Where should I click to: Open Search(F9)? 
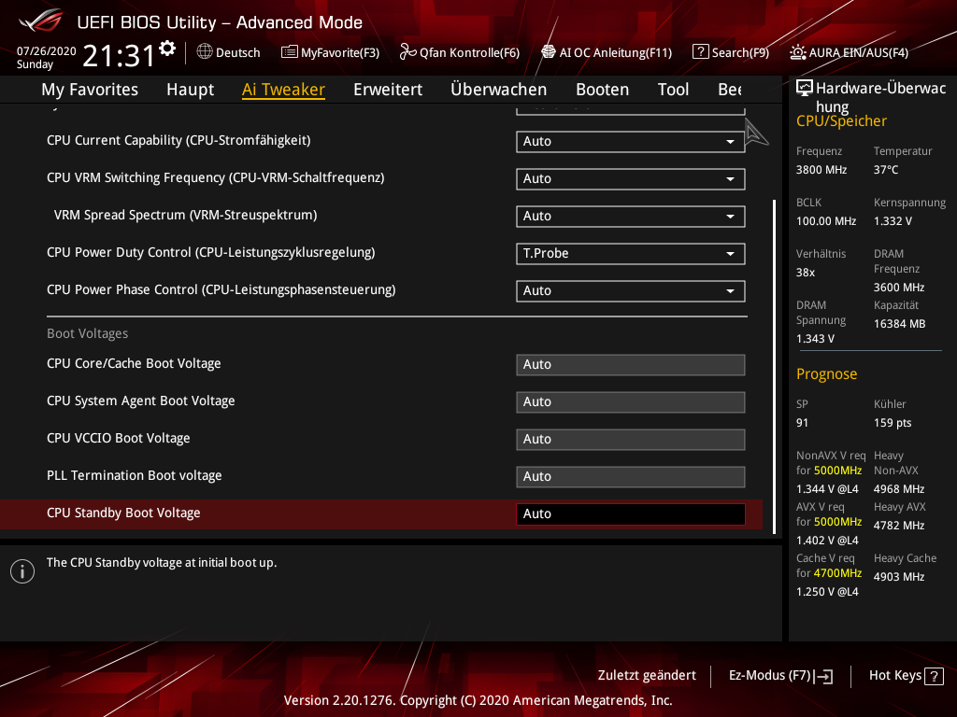731,52
